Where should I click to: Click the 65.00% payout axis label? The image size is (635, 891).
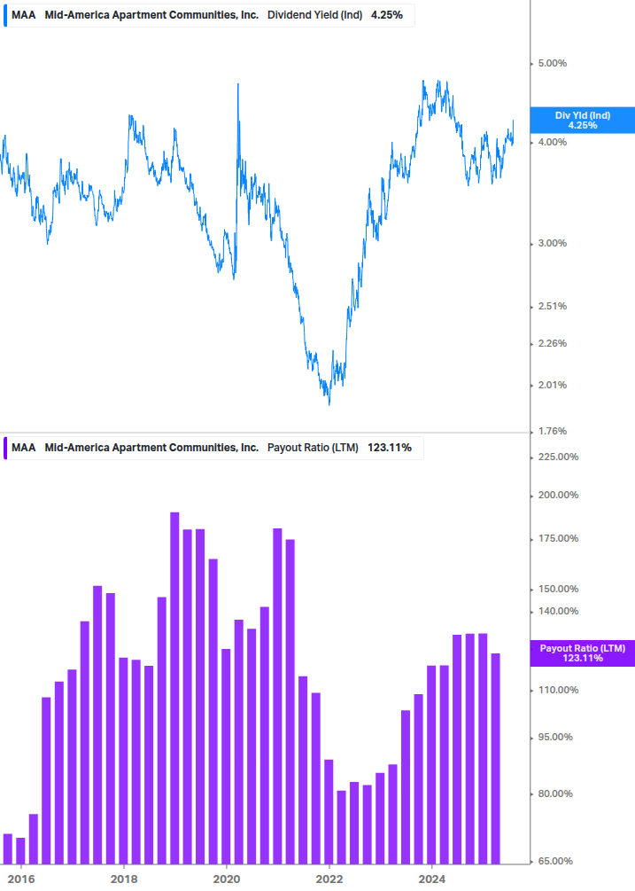pos(555,862)
